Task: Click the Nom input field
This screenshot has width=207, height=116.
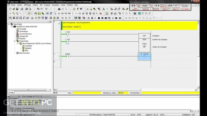Action: click(x=87, y=93)
